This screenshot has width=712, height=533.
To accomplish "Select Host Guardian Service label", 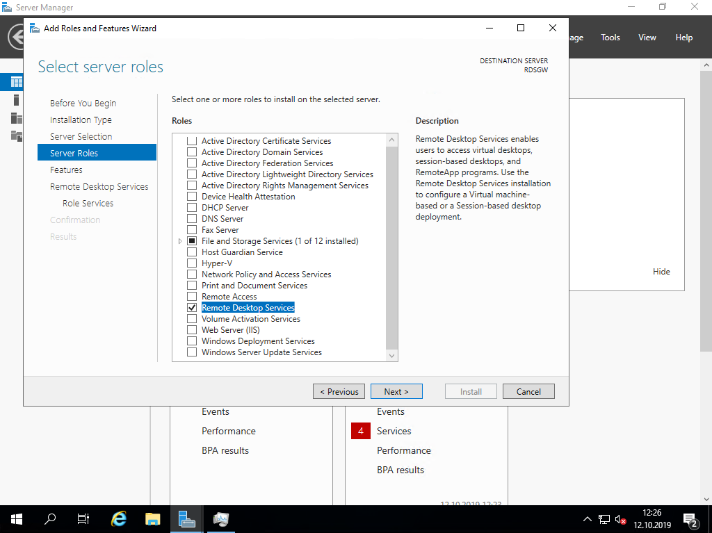I will 242,252.
